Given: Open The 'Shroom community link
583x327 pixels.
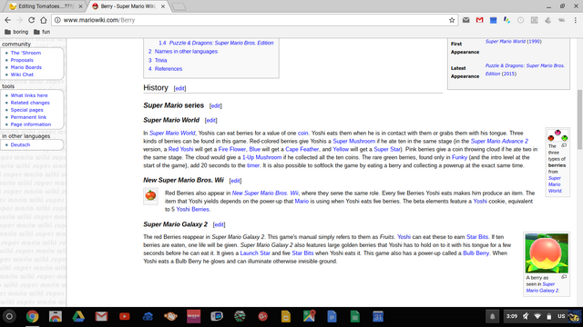Looking at the screenshot, I should [x=26, y=53].
